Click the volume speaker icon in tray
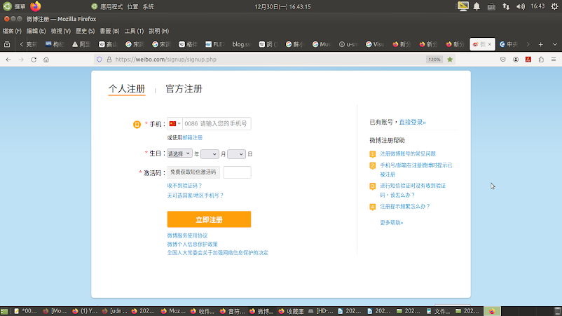The image size is (562, 316). [521, 6]
